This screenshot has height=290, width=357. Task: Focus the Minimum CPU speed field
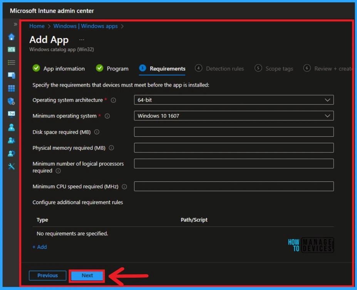tap(234, 186)
